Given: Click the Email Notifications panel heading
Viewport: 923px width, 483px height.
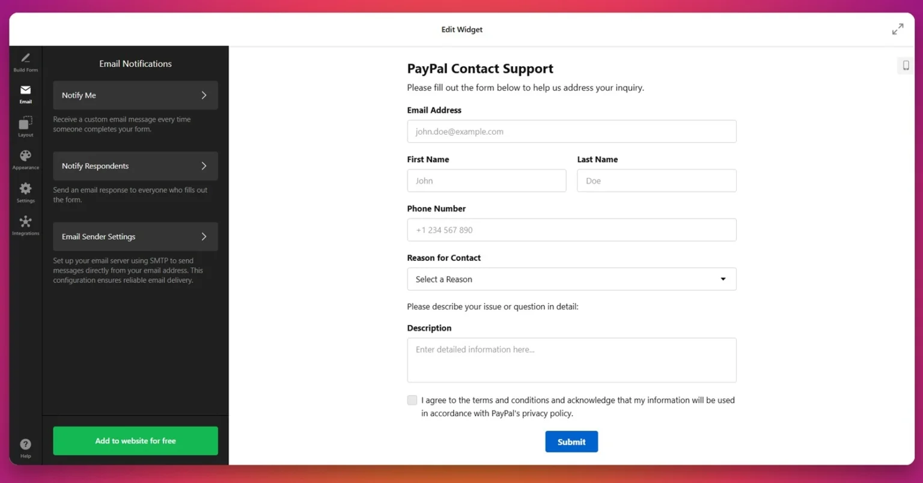Looking at the screenshot, I should 135,64.
